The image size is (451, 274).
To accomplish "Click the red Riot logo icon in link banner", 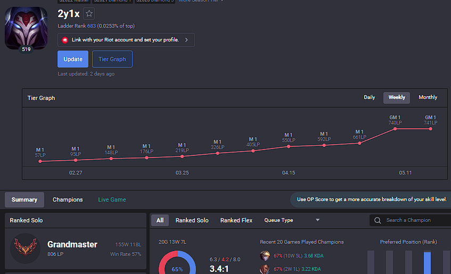I will tap(65, 40).
